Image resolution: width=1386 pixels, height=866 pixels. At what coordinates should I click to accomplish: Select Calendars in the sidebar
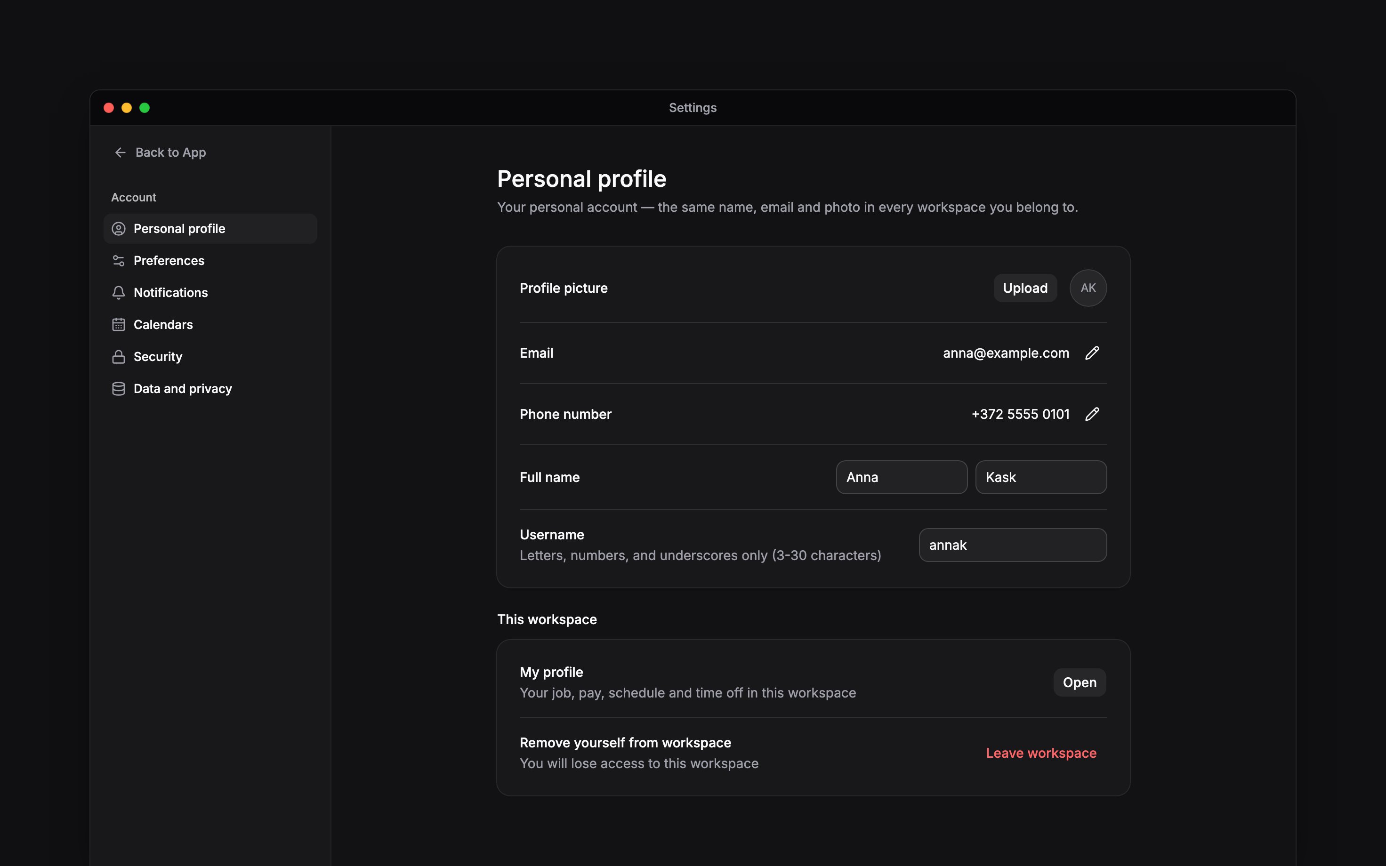click(210, 325)
